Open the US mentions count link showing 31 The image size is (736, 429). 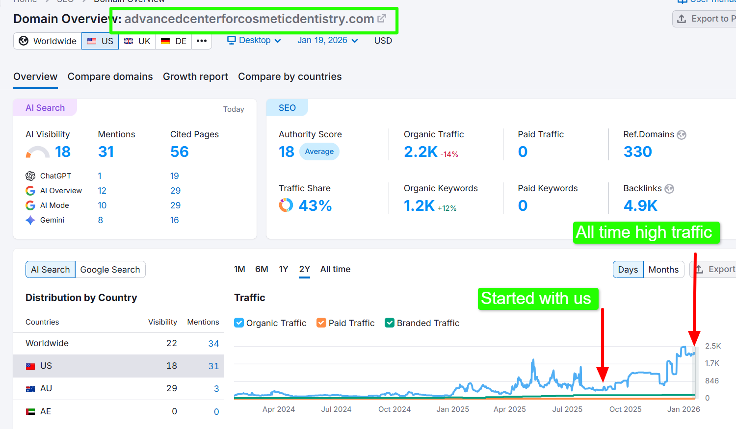tap(213, 366)
